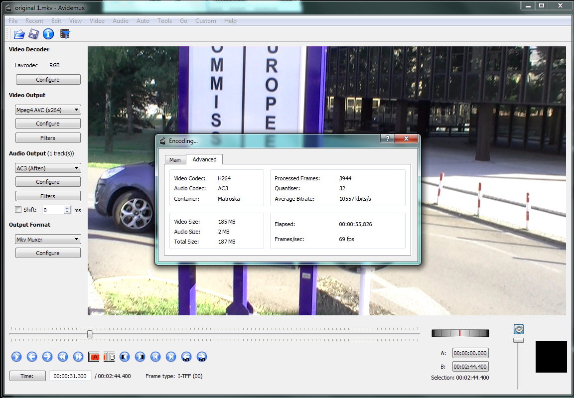This screenshot has height=398, width=574.
Task: Open the Edit menu
Action: (x=56, y=21)
